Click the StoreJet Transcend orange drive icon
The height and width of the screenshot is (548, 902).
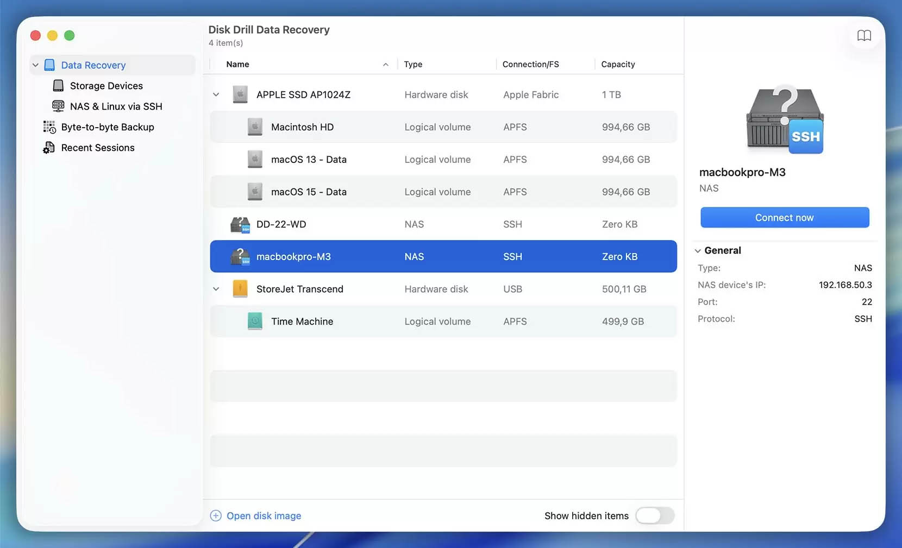point(240,289)
